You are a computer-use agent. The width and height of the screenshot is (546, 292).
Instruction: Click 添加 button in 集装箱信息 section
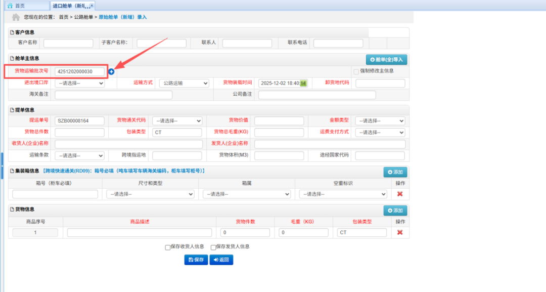pyautogui.click(x=395, y=172)
